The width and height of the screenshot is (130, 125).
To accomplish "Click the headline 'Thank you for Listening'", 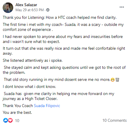I will click(24, 18).
